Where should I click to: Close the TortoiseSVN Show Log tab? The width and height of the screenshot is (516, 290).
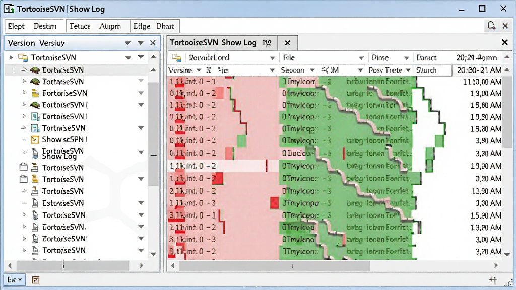[287, 43]
